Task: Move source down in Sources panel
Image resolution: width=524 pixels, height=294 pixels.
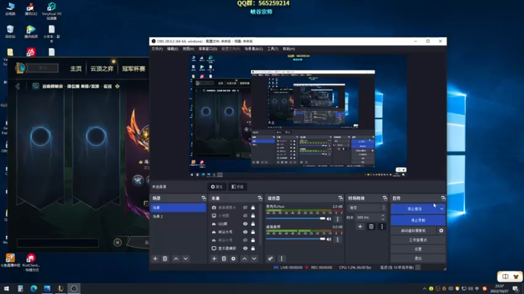Action: [254, 259]
